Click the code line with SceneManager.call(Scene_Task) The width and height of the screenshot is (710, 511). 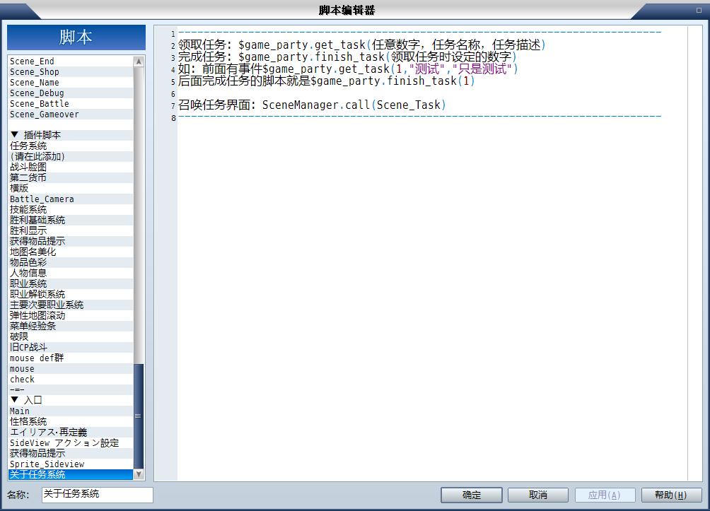(312, 105)
